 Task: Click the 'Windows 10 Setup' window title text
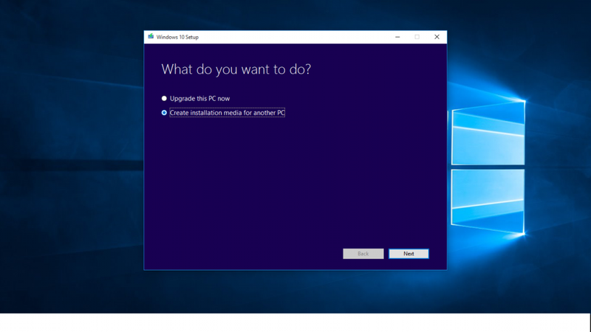[177, 37]
